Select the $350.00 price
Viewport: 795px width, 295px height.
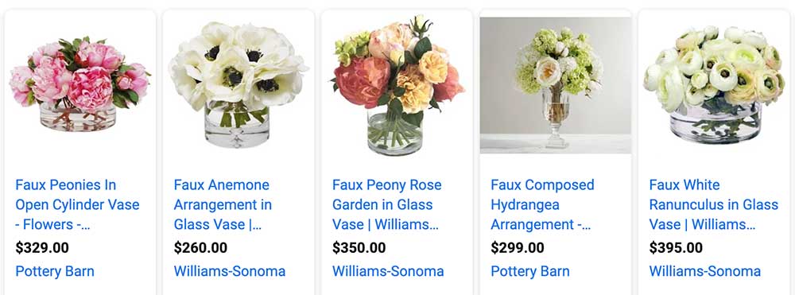click(359, 248)
